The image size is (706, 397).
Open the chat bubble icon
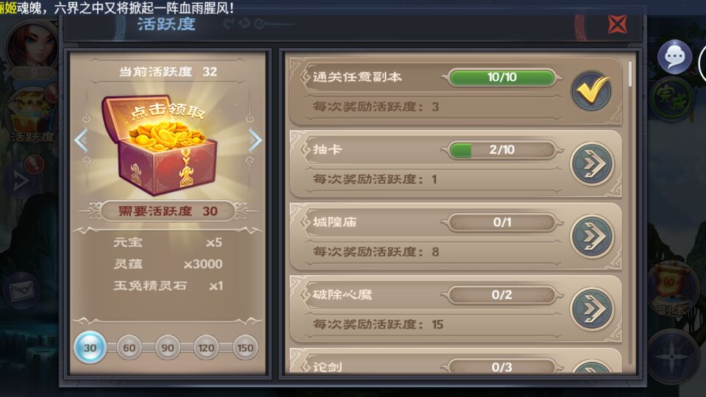(674, 57)
